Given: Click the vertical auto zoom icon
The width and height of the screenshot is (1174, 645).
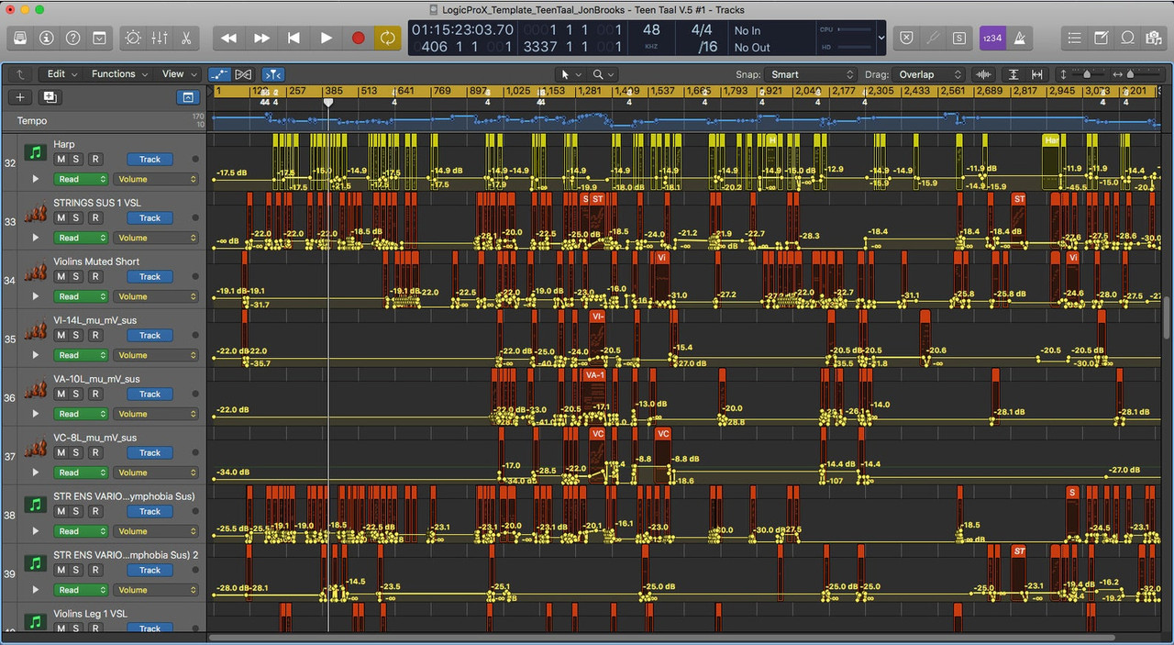Looking at the screenshot, I should tap(1013, 74).
